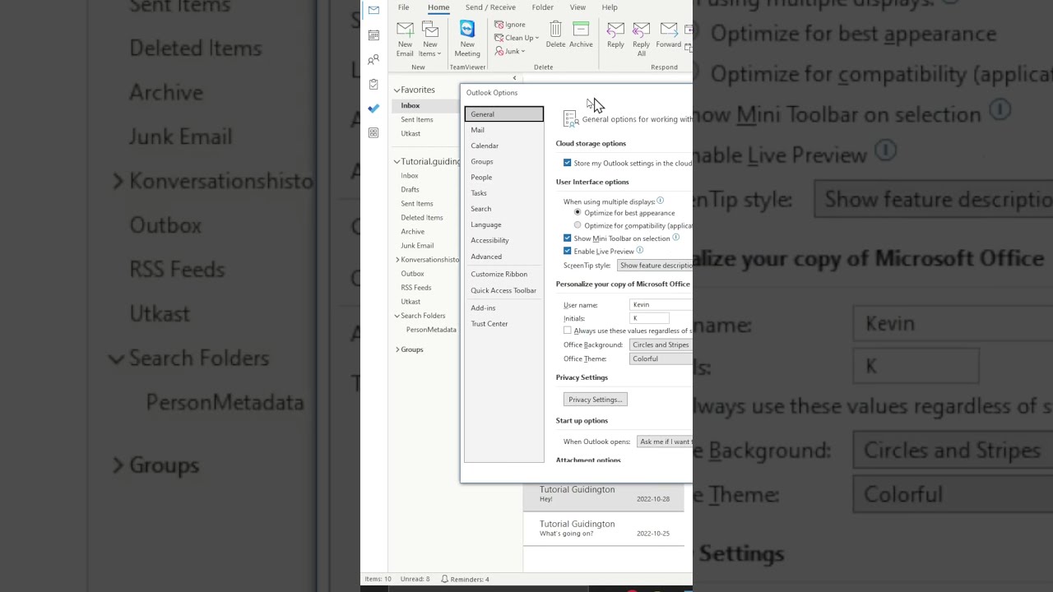The height and width of the screenshot is (592, 1053).
Task: Open the More Apps grid icon
Action: click(x=373, y=132)
